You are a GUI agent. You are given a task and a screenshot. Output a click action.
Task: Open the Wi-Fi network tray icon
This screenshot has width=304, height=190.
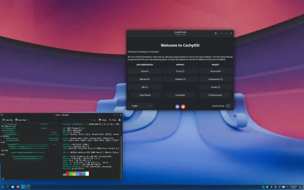[x=279, y=187]
